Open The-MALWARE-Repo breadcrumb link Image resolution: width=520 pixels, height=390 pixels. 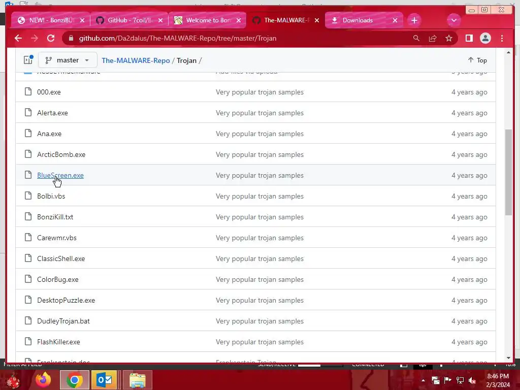click(136, 60)
